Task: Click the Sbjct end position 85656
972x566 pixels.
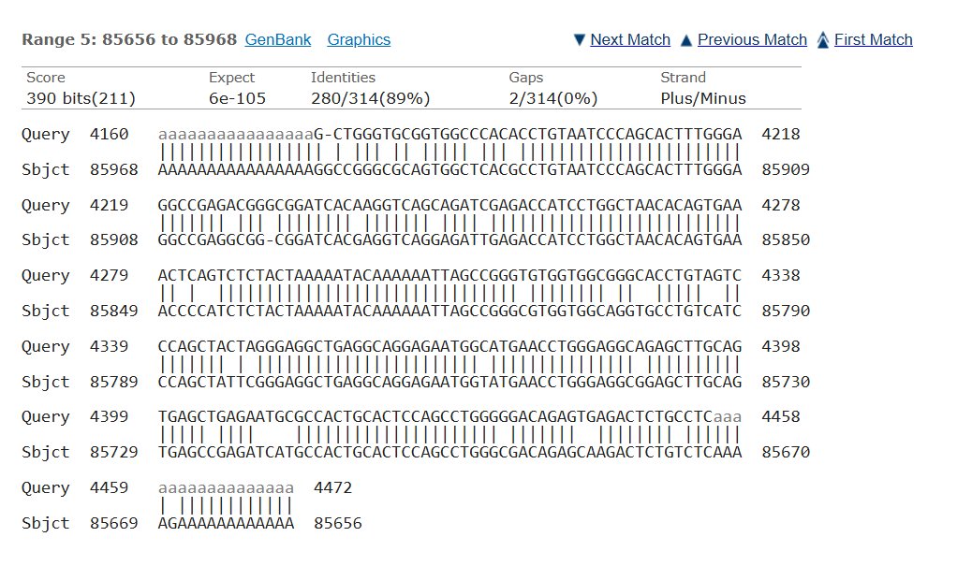Action: (338, 523)
